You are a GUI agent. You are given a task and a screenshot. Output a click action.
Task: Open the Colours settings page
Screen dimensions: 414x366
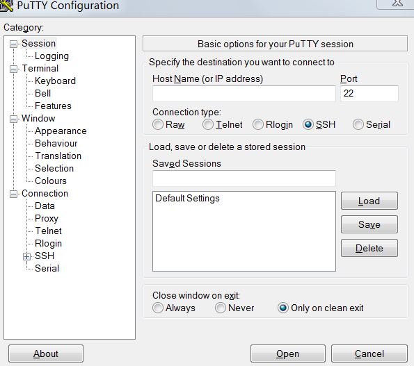tap(51, 181)
